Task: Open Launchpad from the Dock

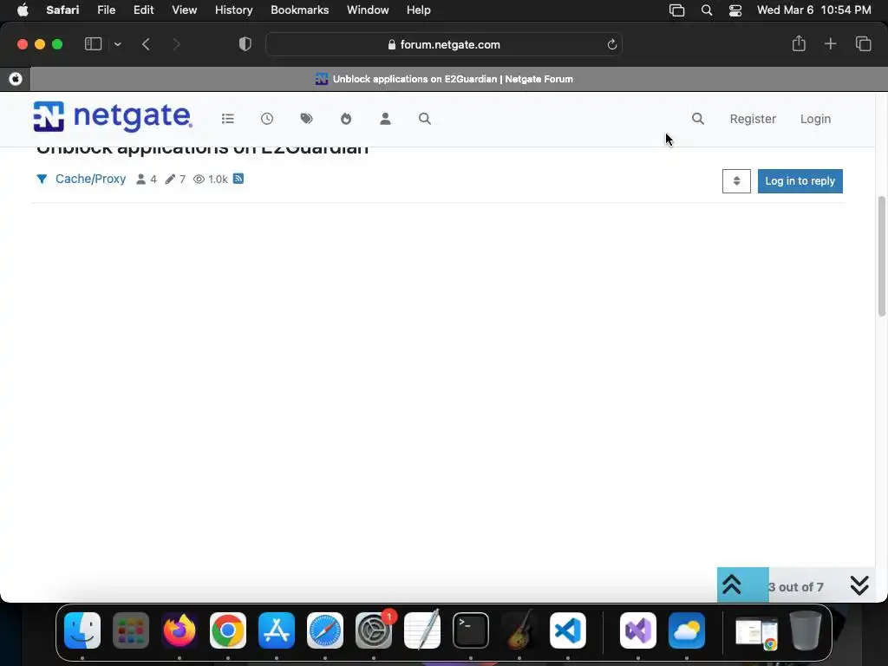Action: [x=131, y=630]
